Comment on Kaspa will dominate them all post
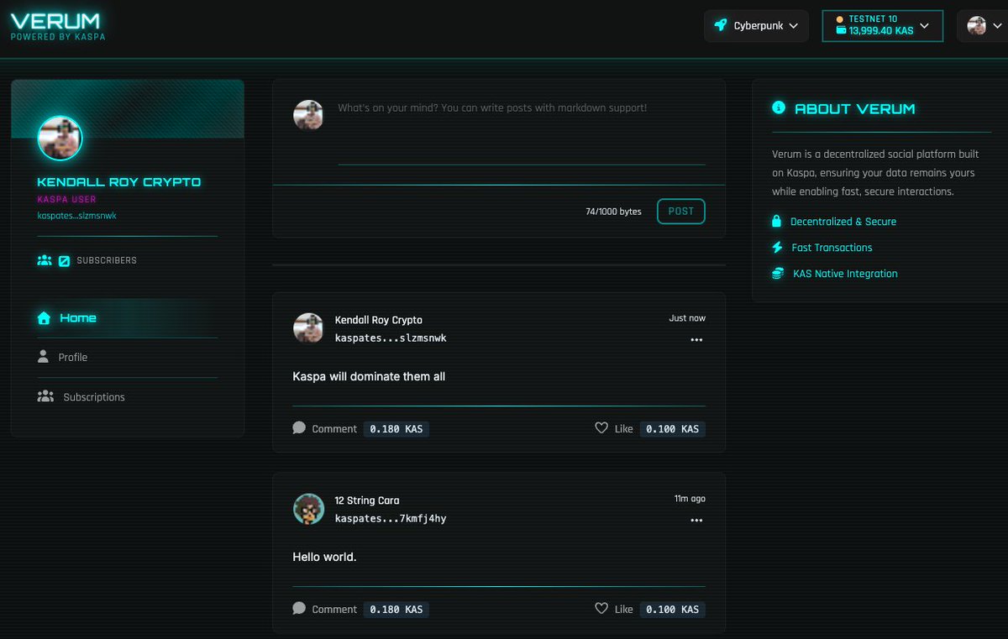This screenshot has height=639, width=1008. point(325,428)
